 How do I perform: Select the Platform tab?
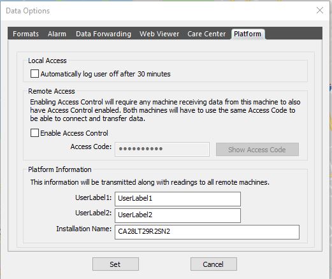pos(247,34)
